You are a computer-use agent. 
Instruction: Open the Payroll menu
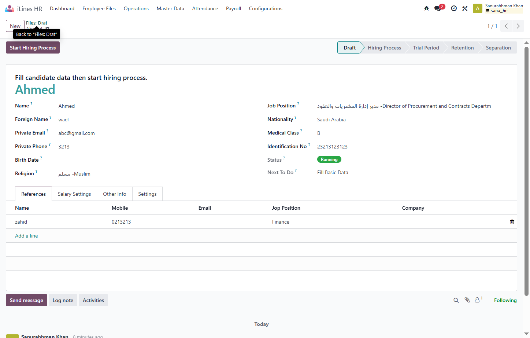point(233,8)
